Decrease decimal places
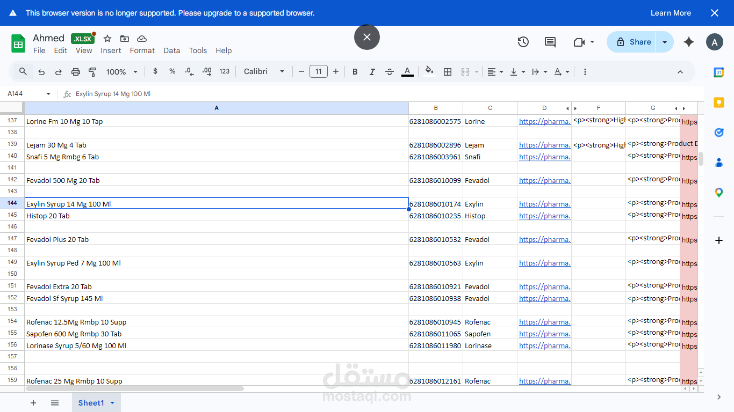Screen dimensions: 734x412 189,71
